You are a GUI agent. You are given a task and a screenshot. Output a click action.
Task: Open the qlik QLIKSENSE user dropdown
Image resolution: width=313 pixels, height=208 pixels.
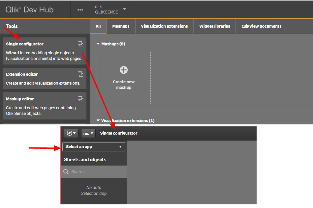(110, 9)
